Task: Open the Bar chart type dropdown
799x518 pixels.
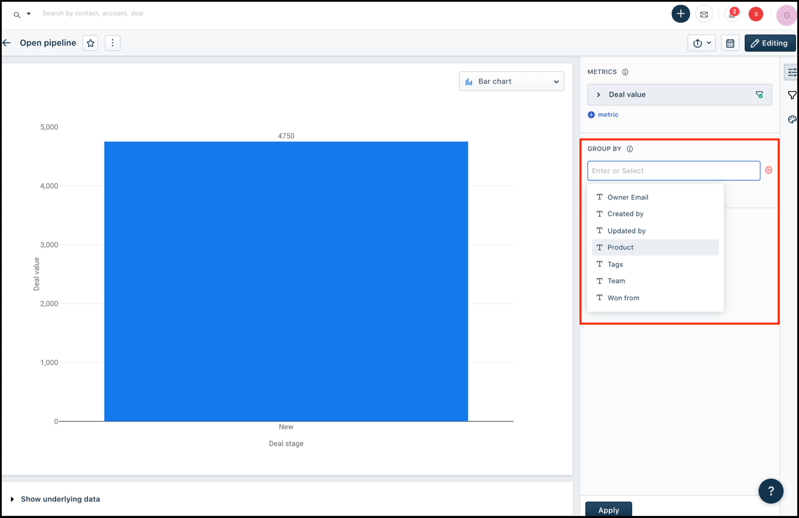Action: [x=511, y=81]
